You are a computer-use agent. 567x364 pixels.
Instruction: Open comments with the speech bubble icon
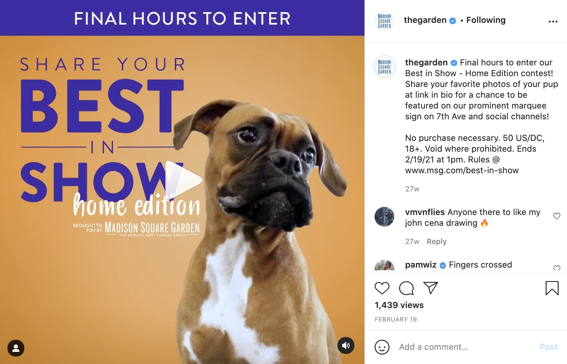(406, 288)
